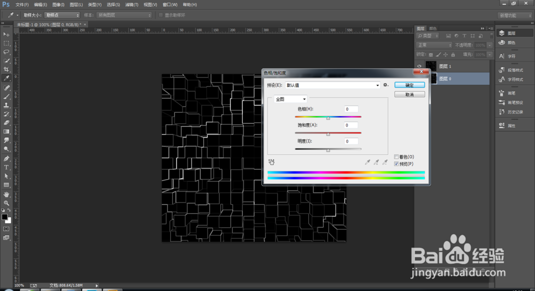Open the 图像(I) menu
This screenshot has height=291, width=535.
tap(58, 5)
